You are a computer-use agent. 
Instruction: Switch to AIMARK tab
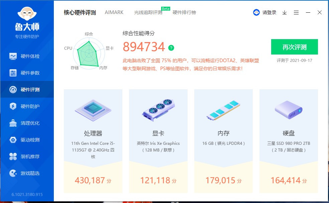pos(114,12)
